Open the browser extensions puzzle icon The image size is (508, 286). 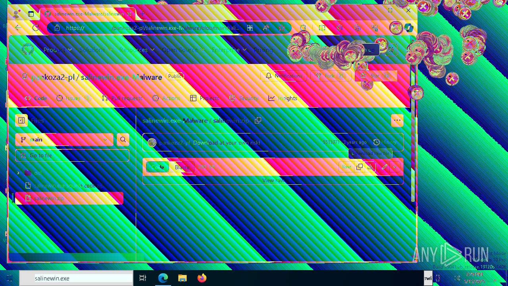(x=303, y=28)
